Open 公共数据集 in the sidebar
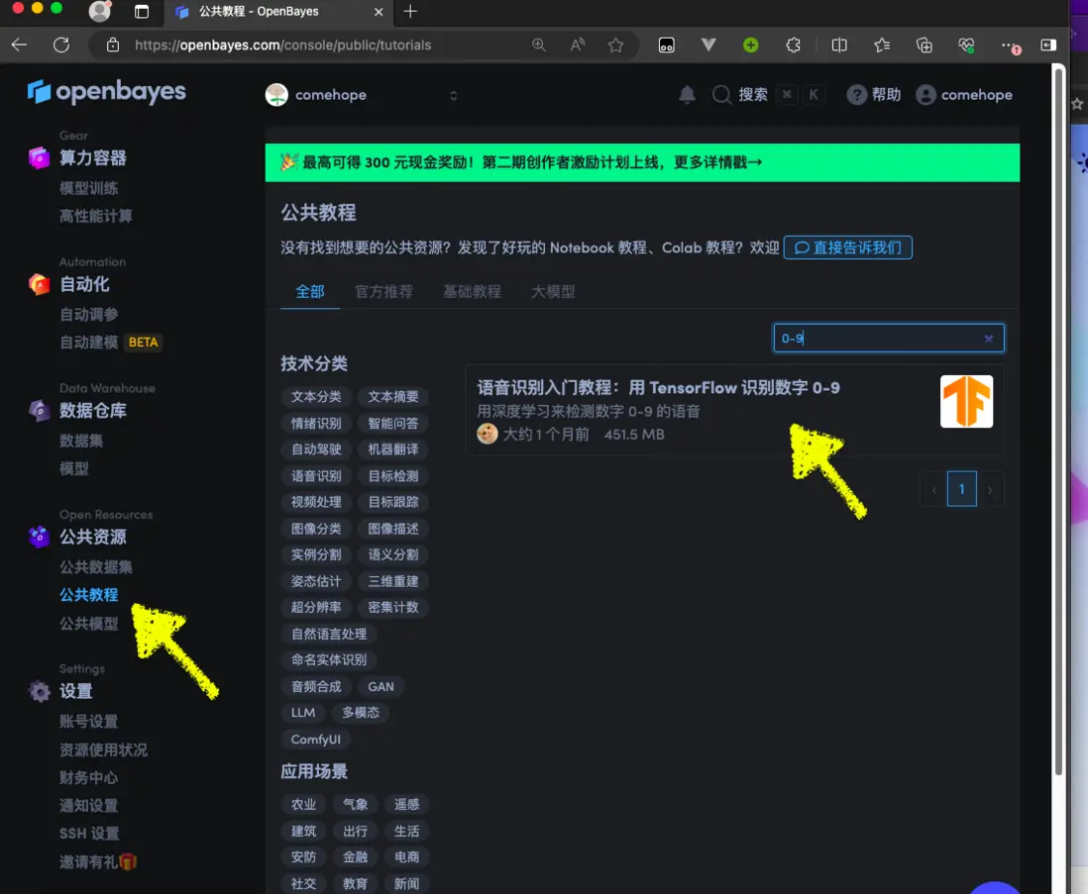This screenshot has width=1088, height=894. pyautogui.click(x=96, y=567)
